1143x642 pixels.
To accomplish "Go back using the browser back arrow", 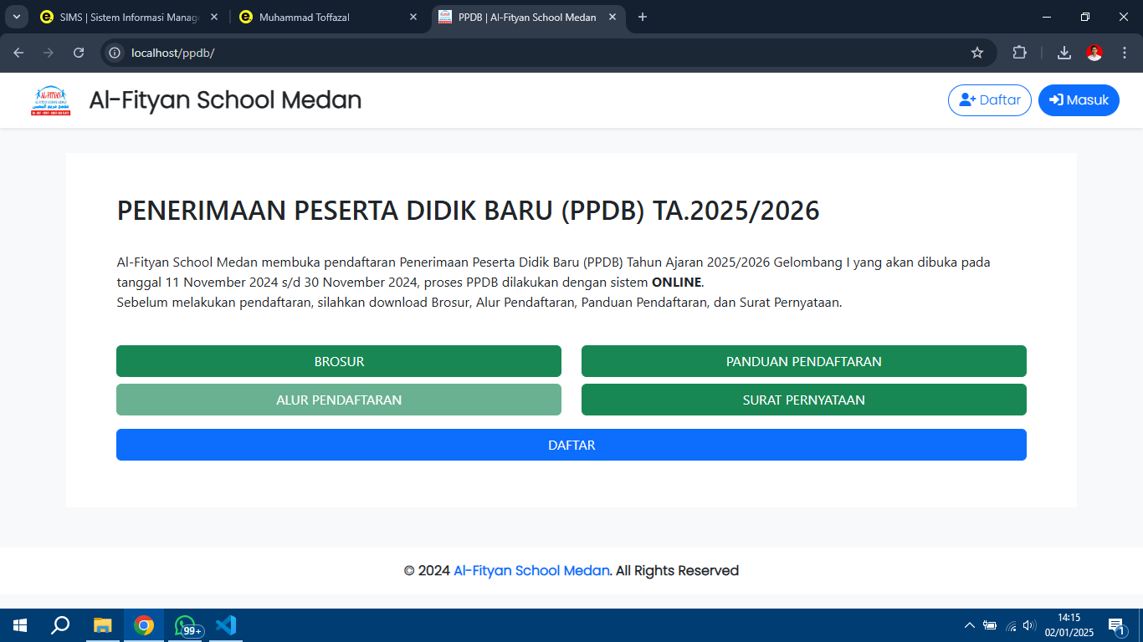I will (18, 52).
